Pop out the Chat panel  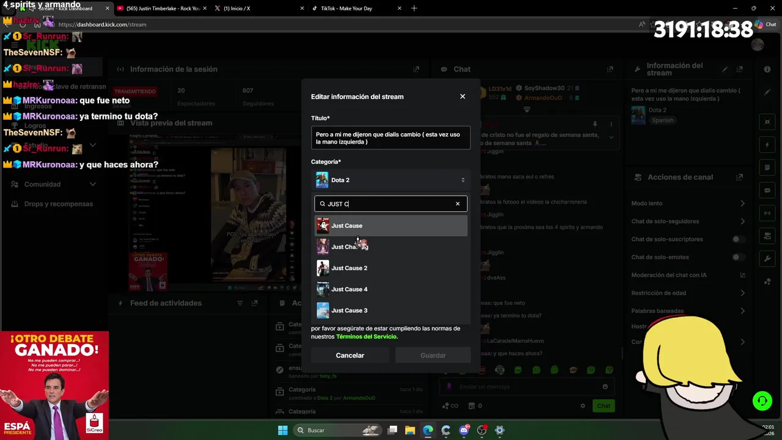(610, 70)
